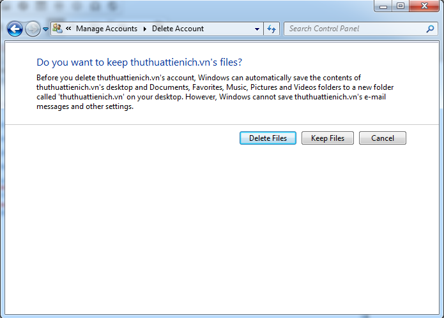Go to Manage Accounts breadcrumb
The image size is (444, 318).
[x=106, y=29]
